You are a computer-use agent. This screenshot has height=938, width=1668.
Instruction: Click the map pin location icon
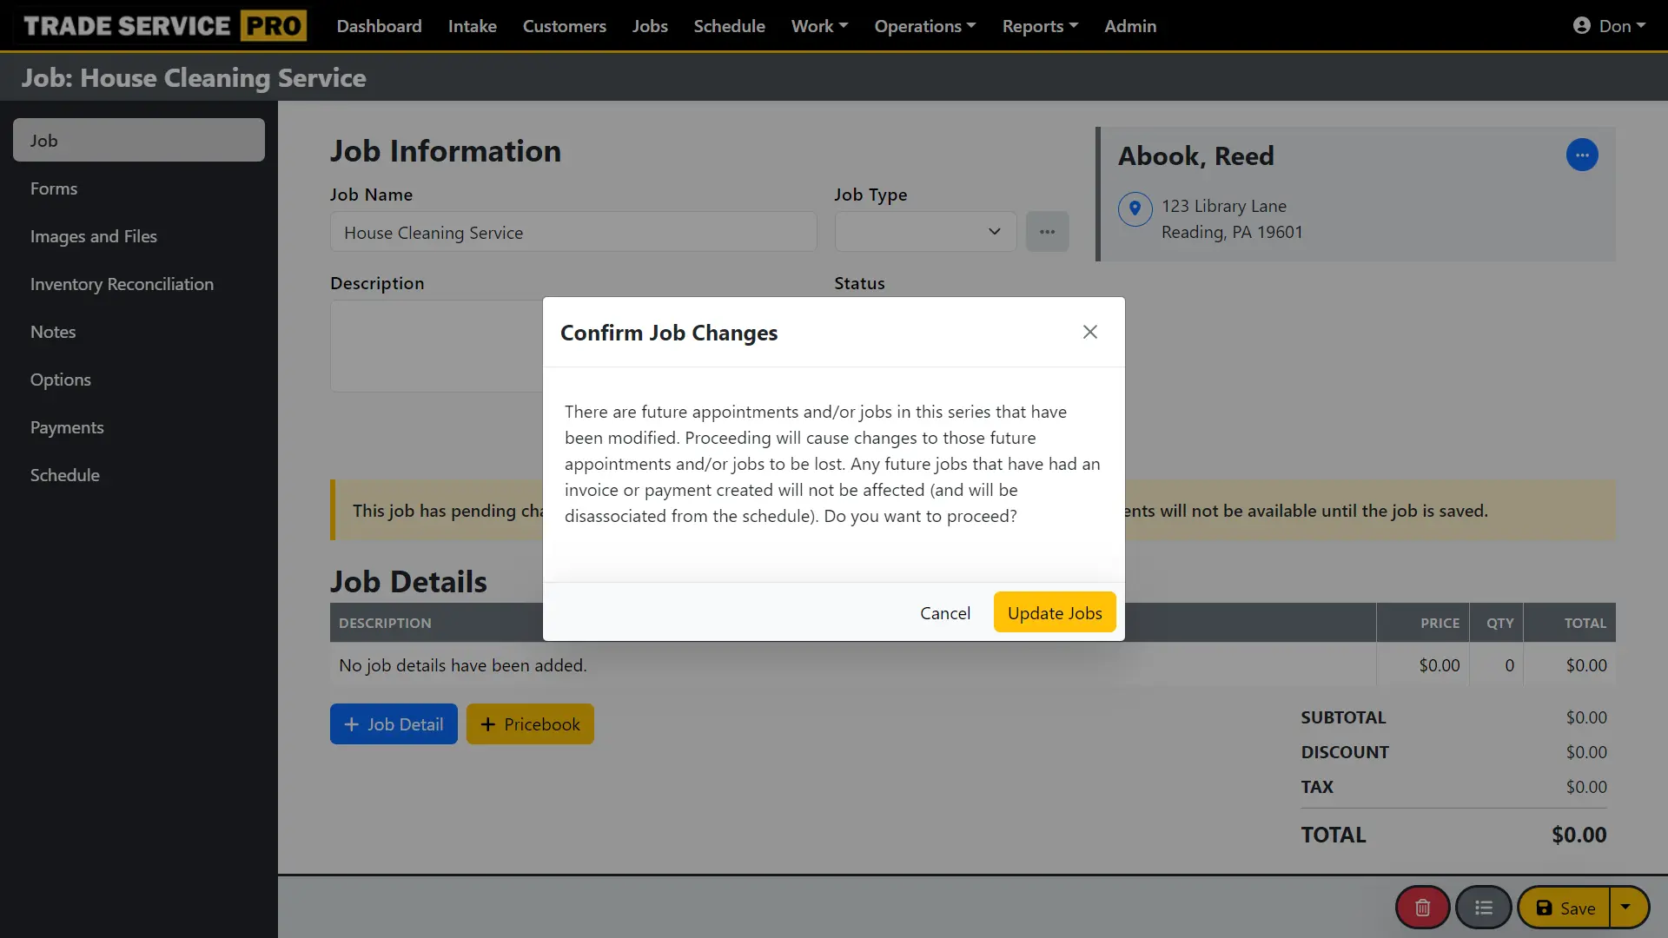pyautogui.click(x=1135, y=208)
